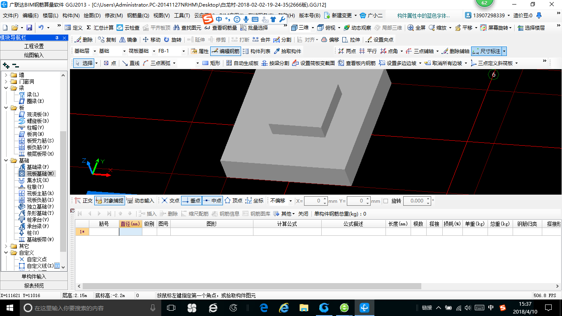Click the rotation angle 0.000 field
Screen dimensions: 562x316
click(417, 201)
